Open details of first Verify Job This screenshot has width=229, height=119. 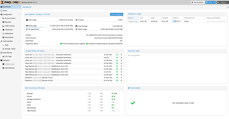(121, 55)
